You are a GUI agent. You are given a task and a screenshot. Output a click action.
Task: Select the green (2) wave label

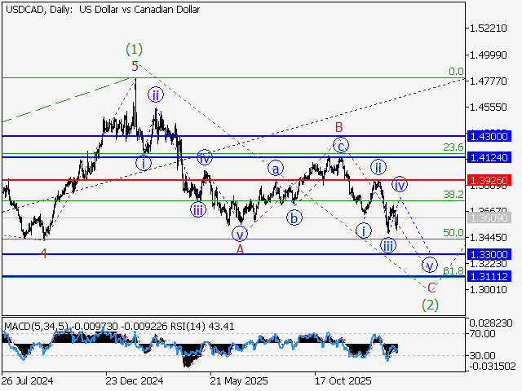431,305
